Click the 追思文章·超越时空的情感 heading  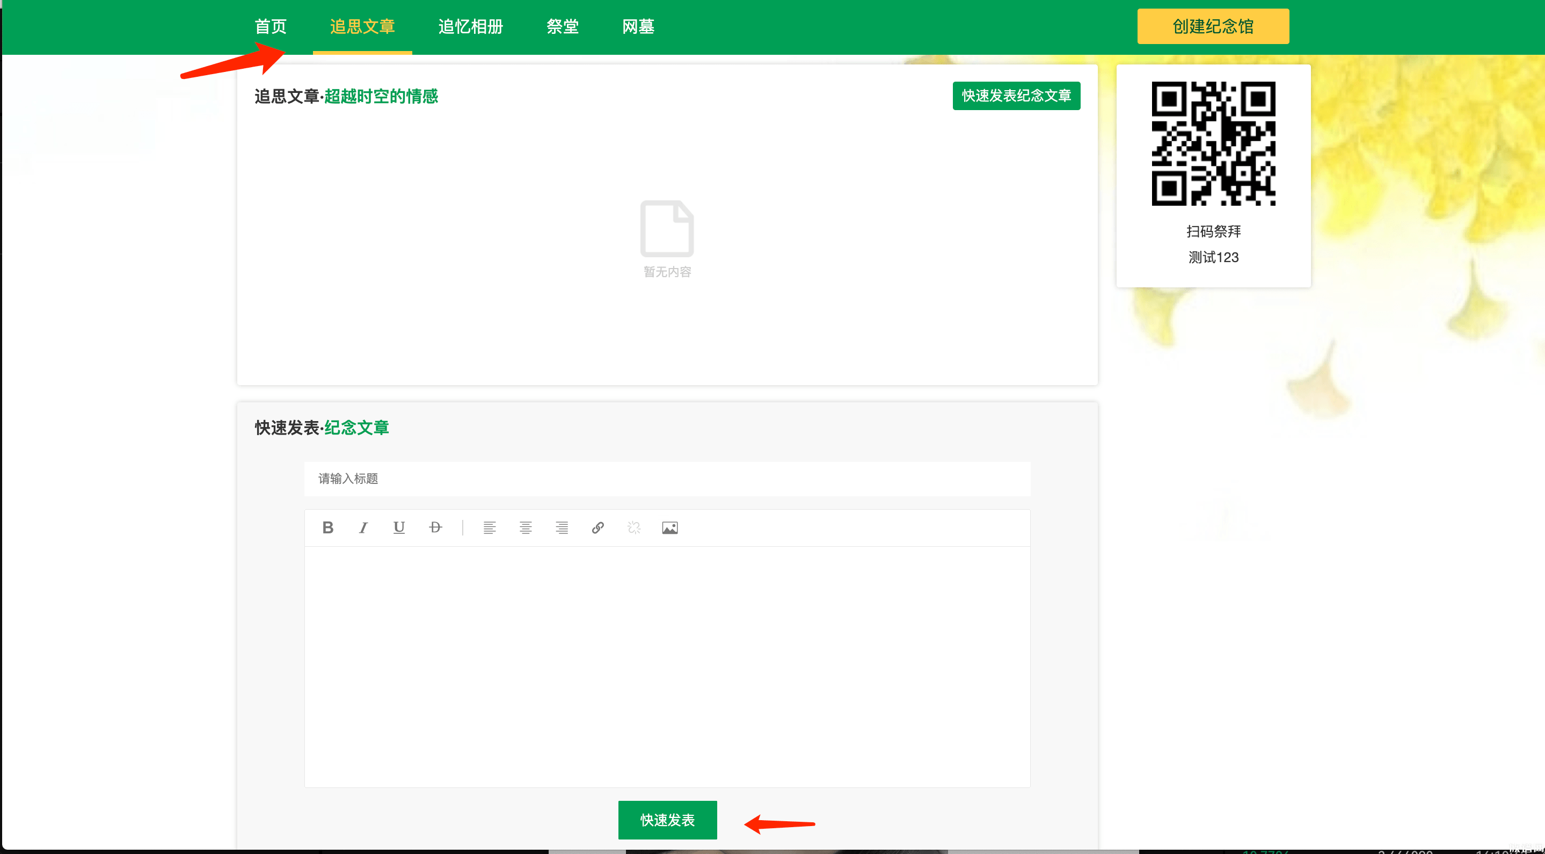346,97
